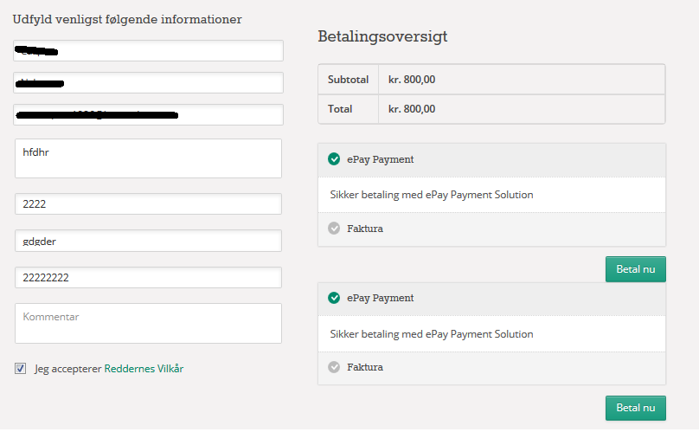Image resolution: width=699 pixels, height=445 pixels.
Task: Click the redacted email input field
Action: pos(148,115)
